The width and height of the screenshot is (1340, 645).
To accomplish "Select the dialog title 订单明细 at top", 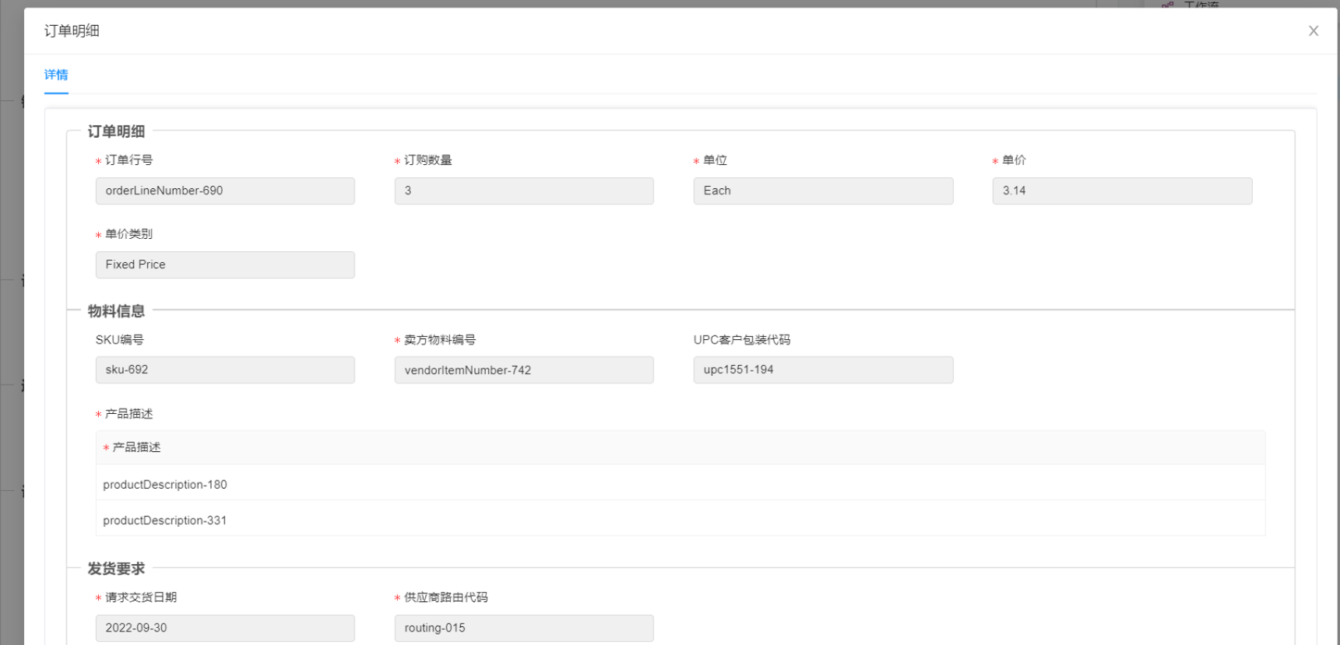I will pyautogui.click(x=72, y=30).
